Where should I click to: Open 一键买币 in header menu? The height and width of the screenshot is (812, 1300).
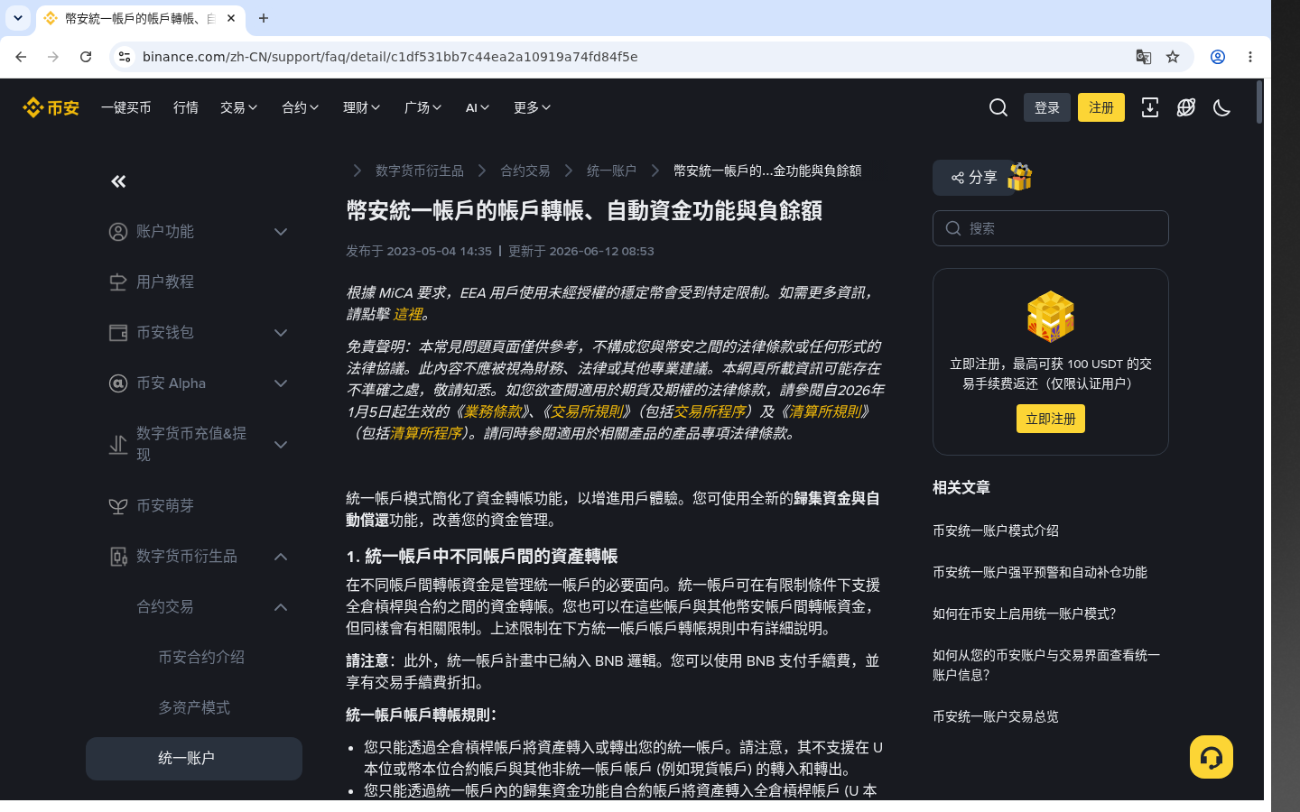point(126,107)
